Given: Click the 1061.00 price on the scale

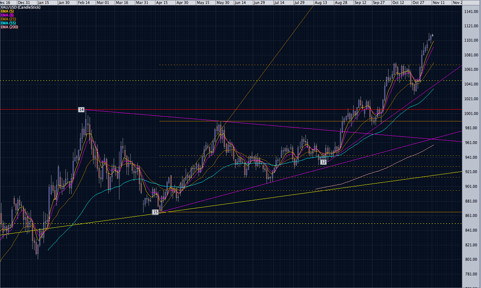Looking at the screenshot, I should click(471, 69).
